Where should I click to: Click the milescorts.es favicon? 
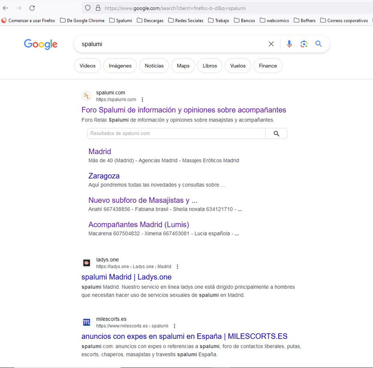(87, 322)
